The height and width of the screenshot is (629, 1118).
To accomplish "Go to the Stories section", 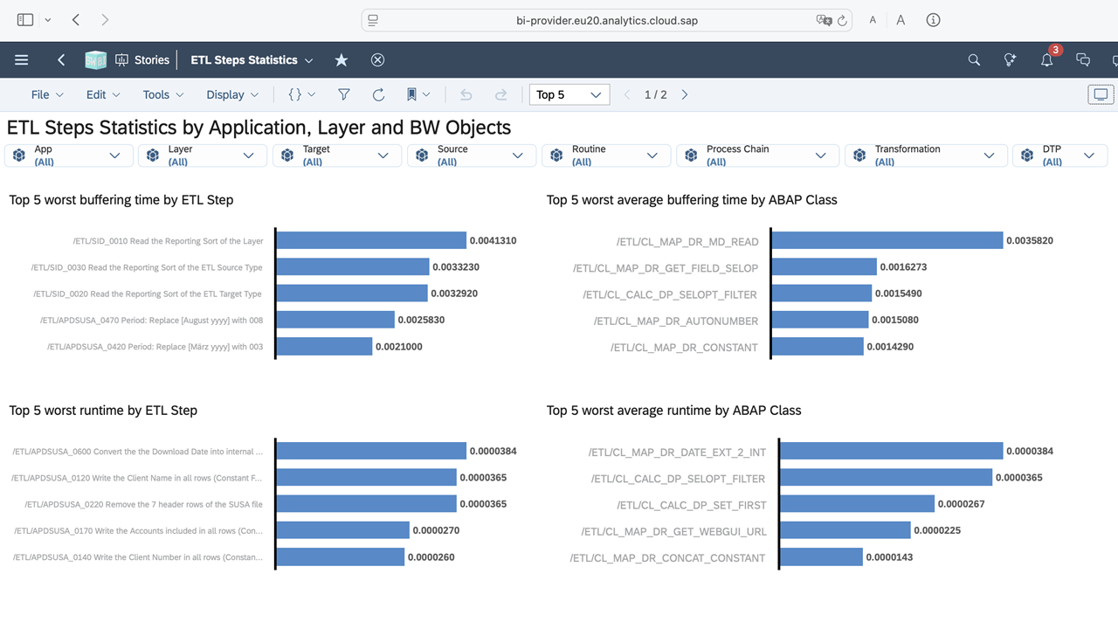I will (142, 60).
